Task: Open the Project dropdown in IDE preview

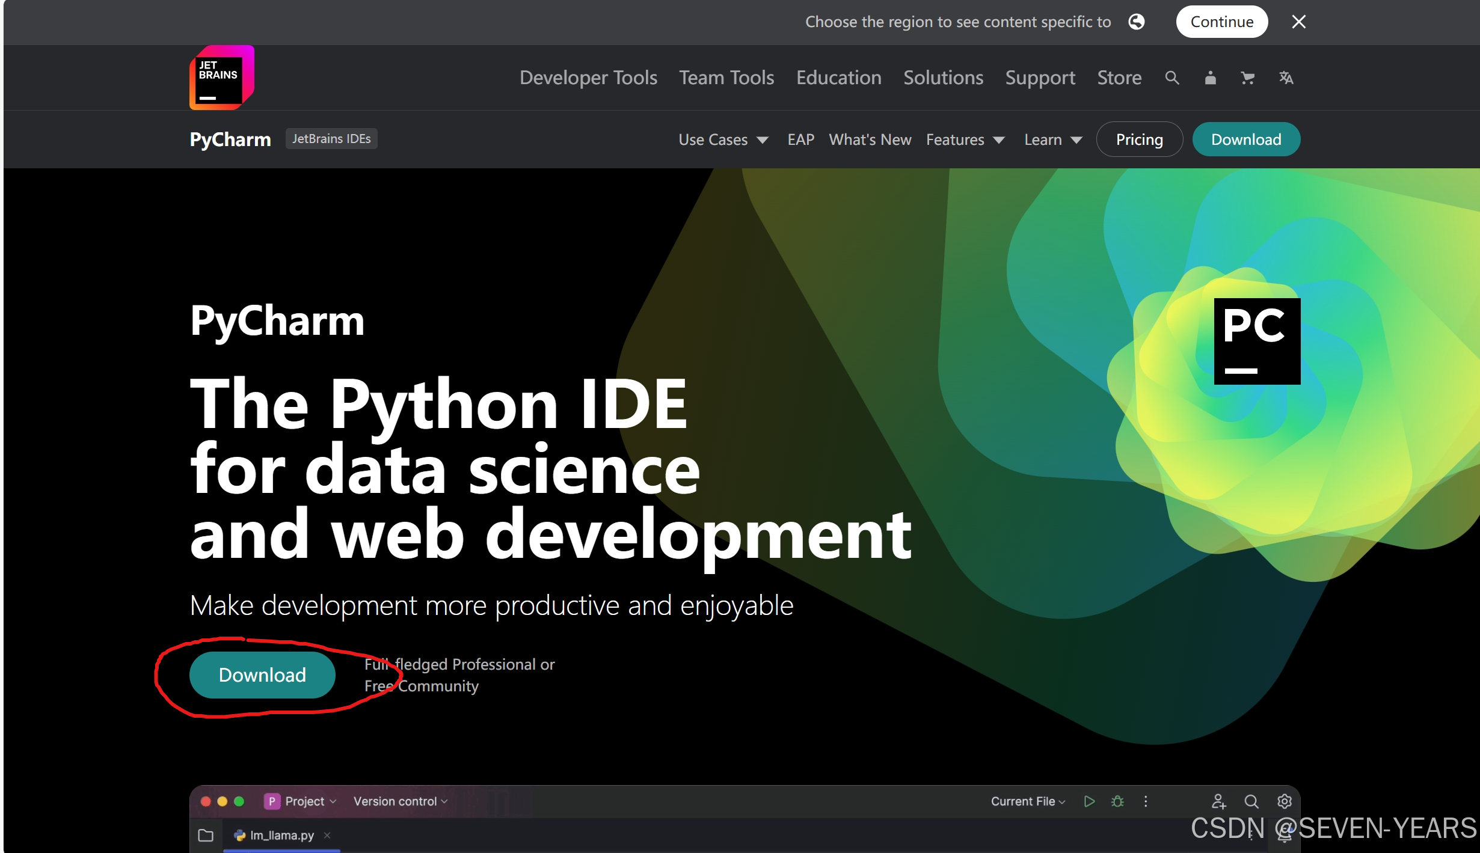Action: (x=311, y=801)
